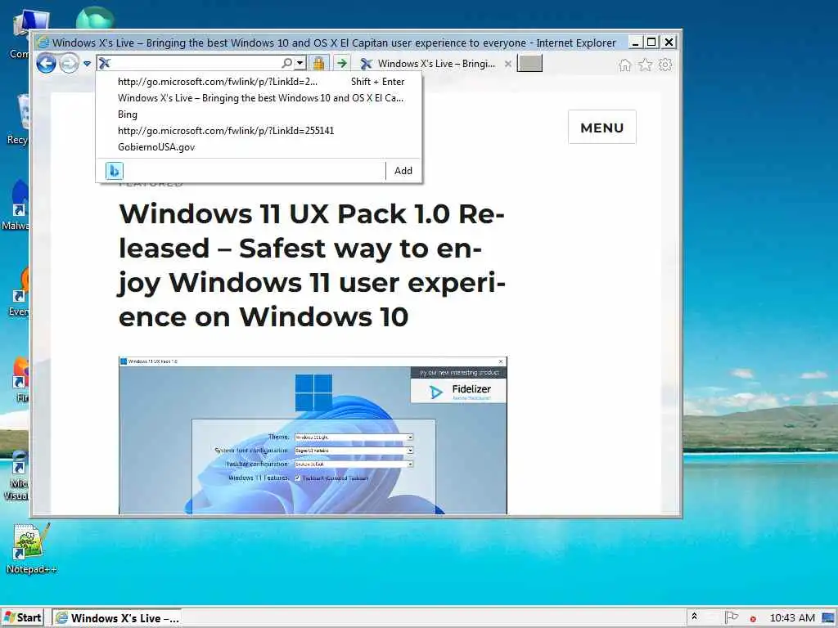
Task: Minimize the Internet Explorer window
Action: pyautogui.click(x=635, y=43)
